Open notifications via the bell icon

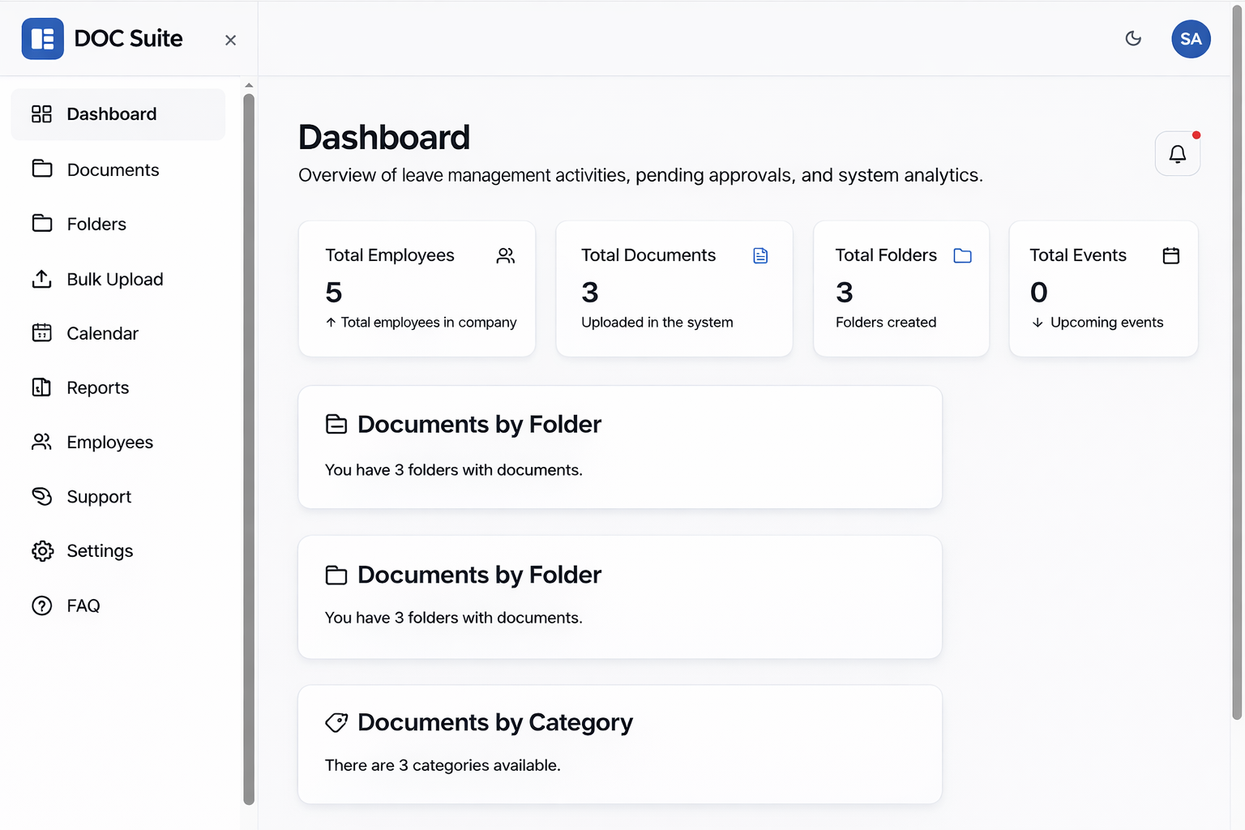pyautogui.click(x=1177, y=154)
